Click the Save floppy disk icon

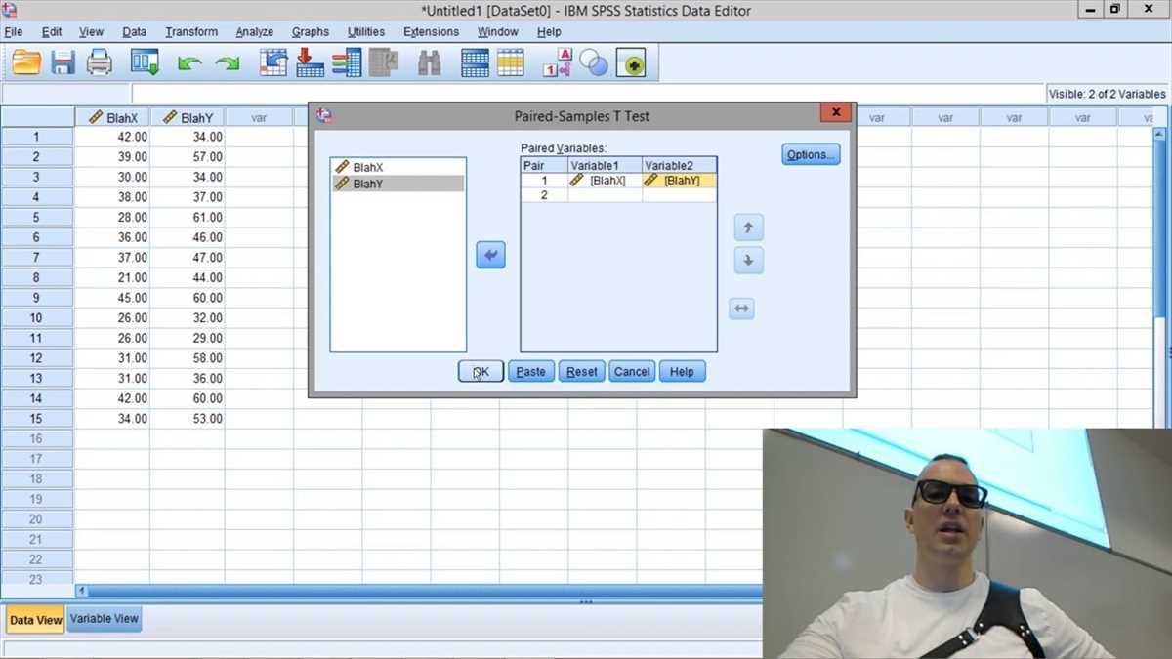63,63
